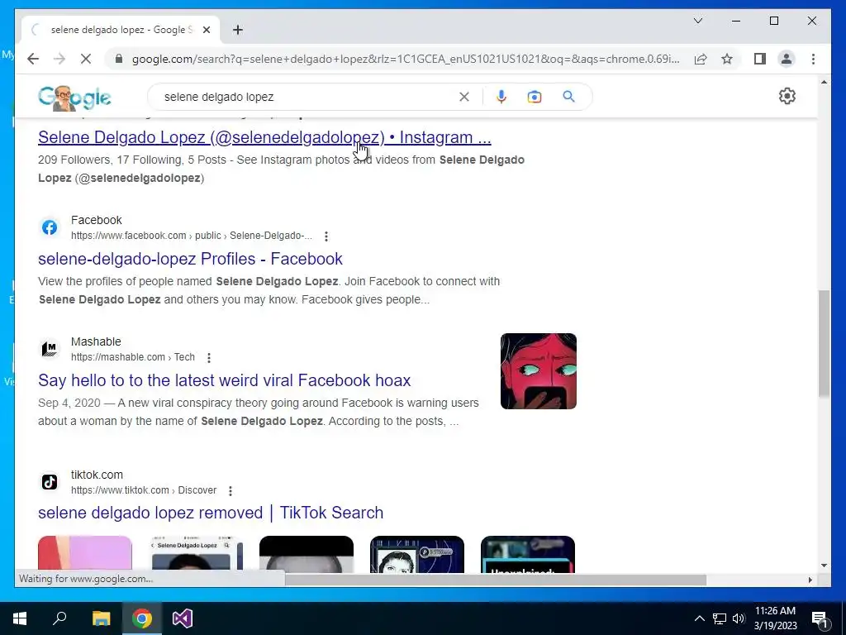Click the Facebook favicon
The height and width of the screenshot is (635, 846).
[x=49, y=227]
